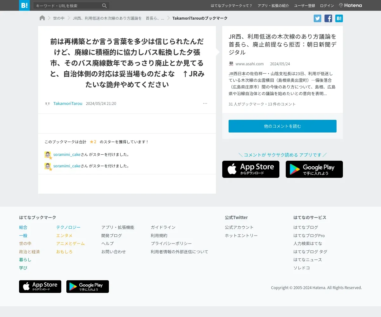Screen dimensions: 381x317
Task: Open はてなブックマークって？ header link
Action: click(231, 6)
